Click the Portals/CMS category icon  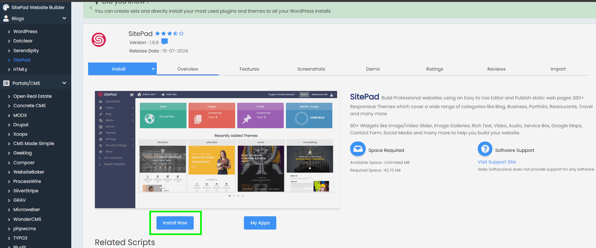click(x=6, y=83)
